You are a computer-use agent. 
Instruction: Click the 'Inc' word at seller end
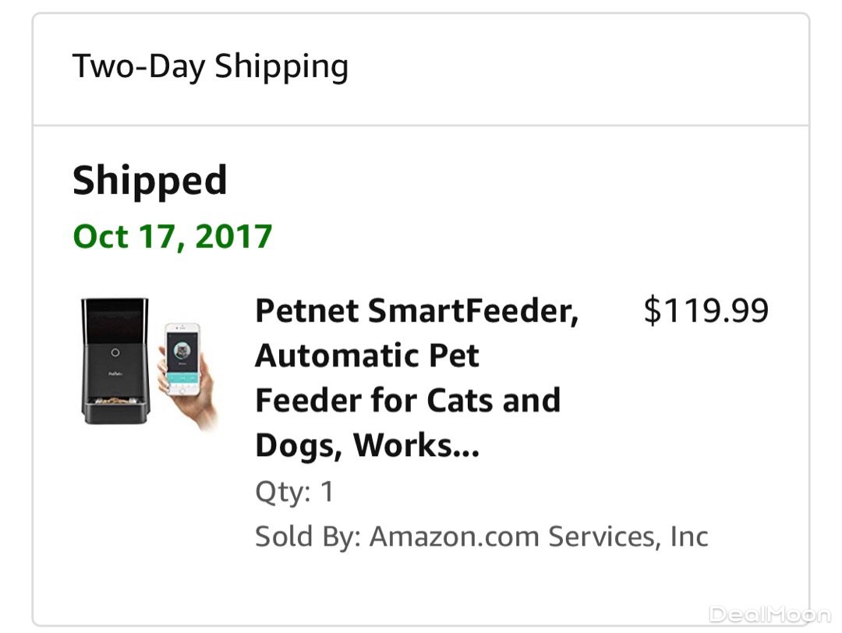pos(689,536)
